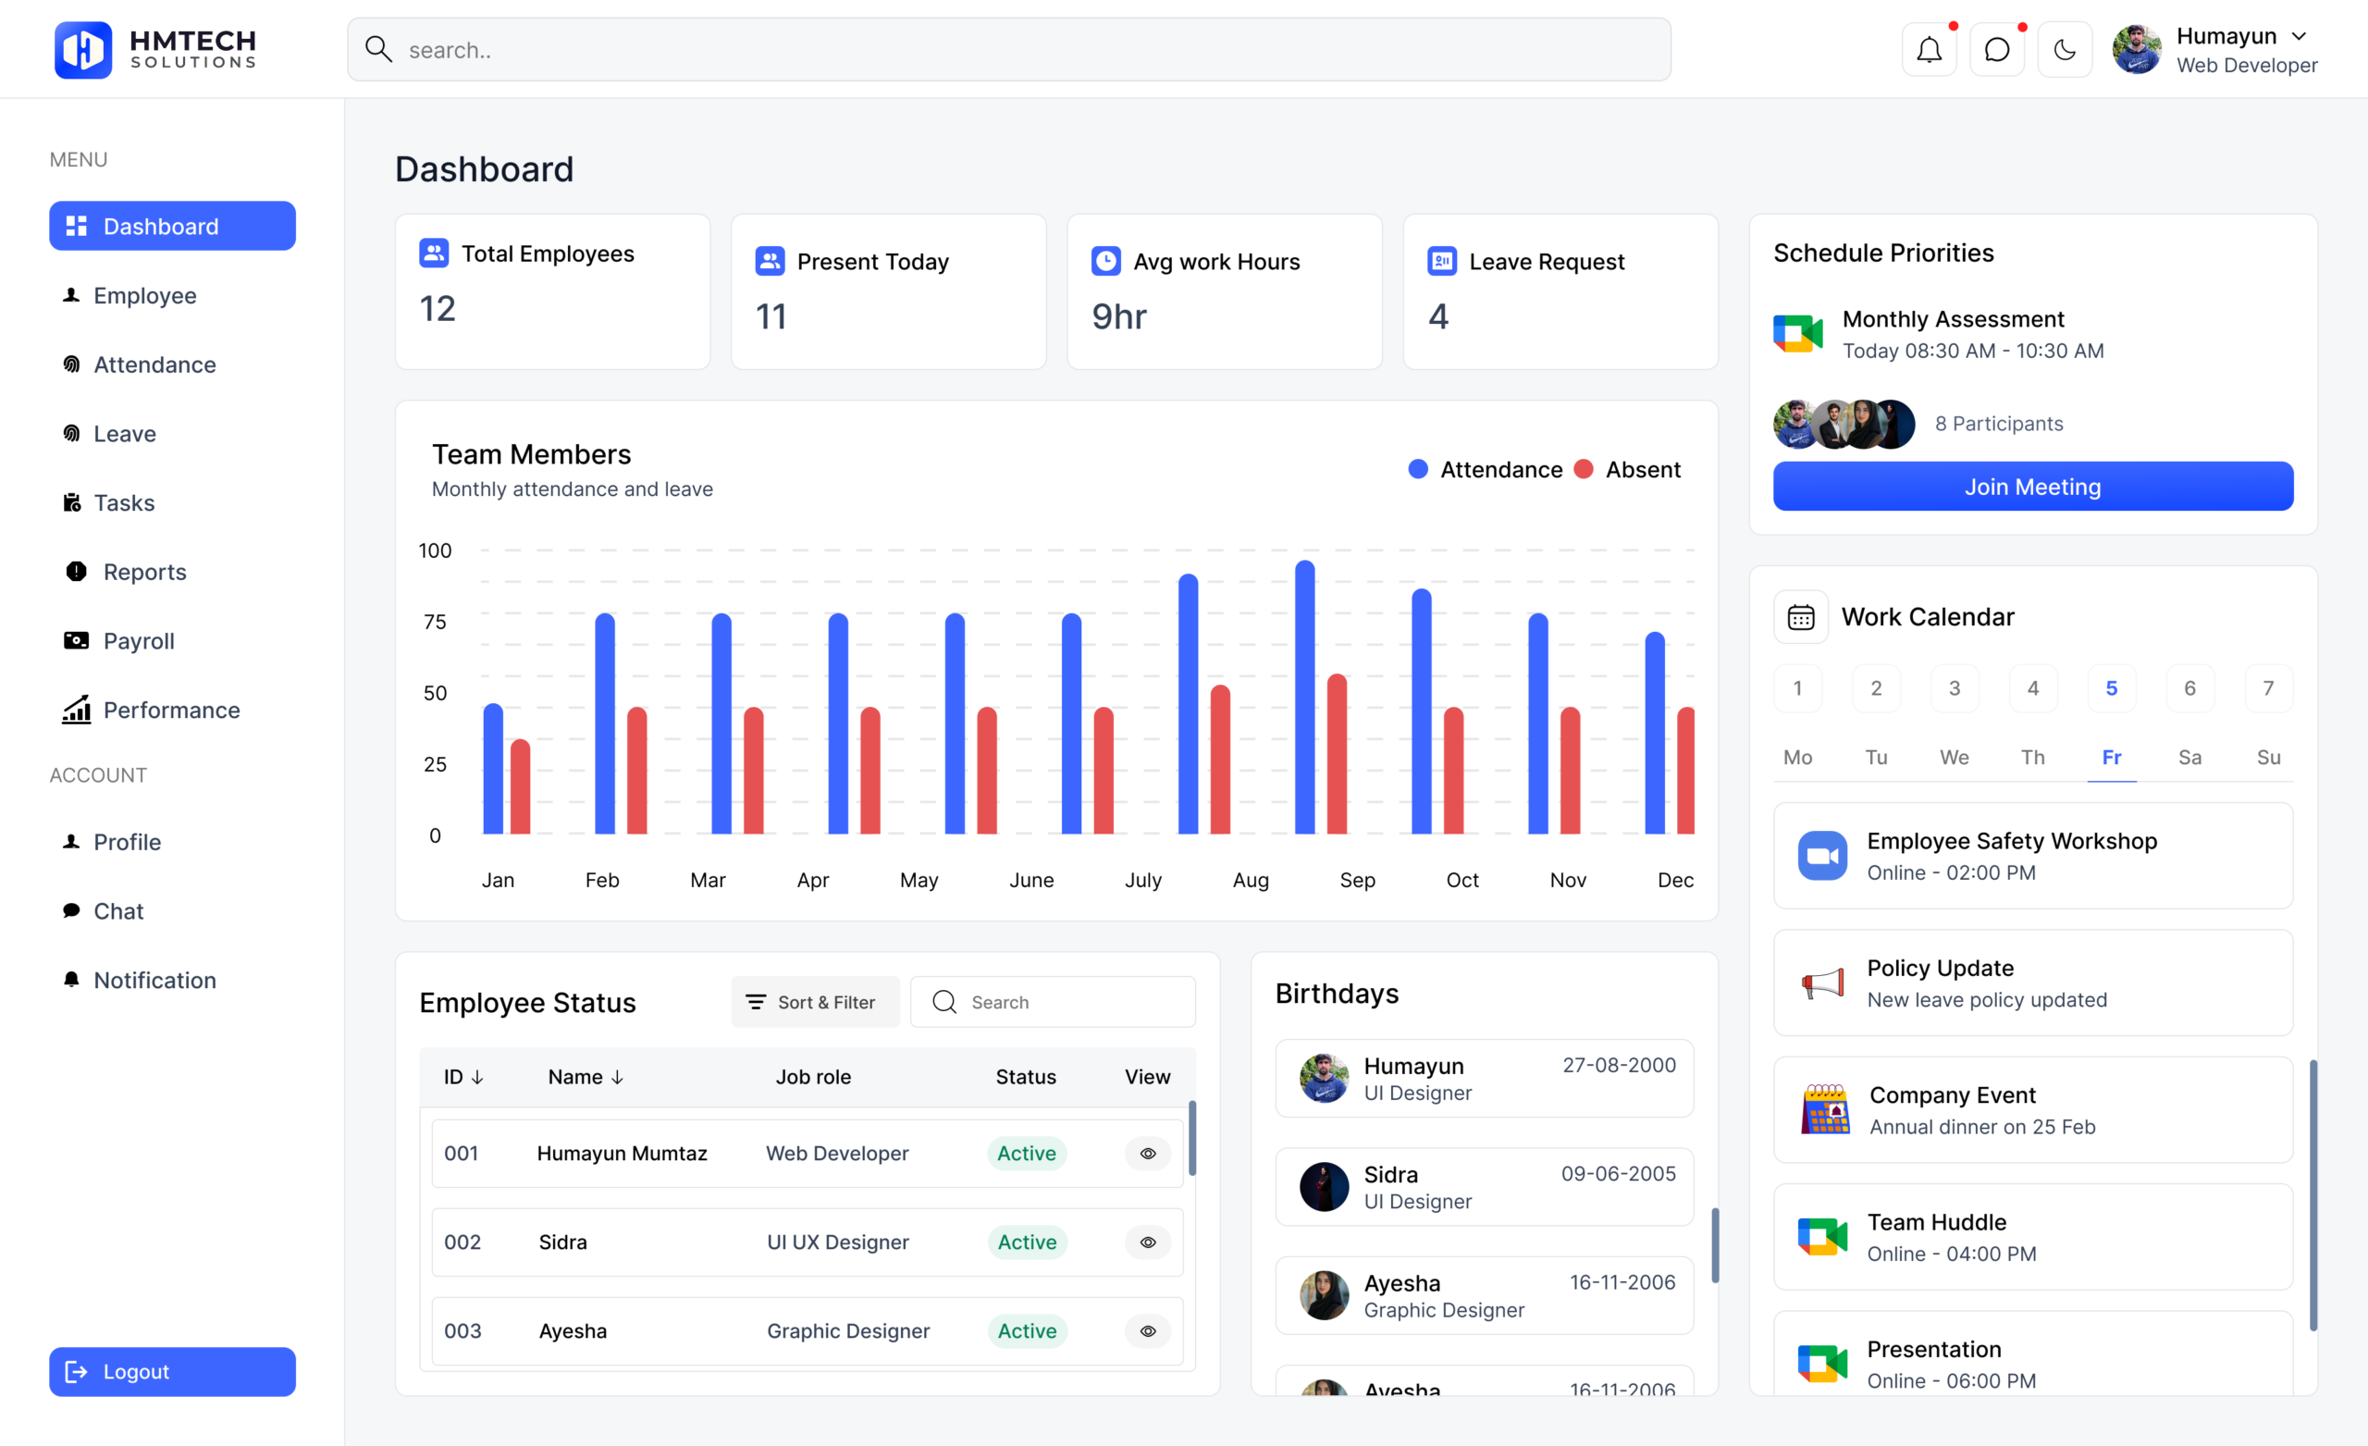Select the Performance menu item
The image size is (2368, 1446).
click(170, 710)
